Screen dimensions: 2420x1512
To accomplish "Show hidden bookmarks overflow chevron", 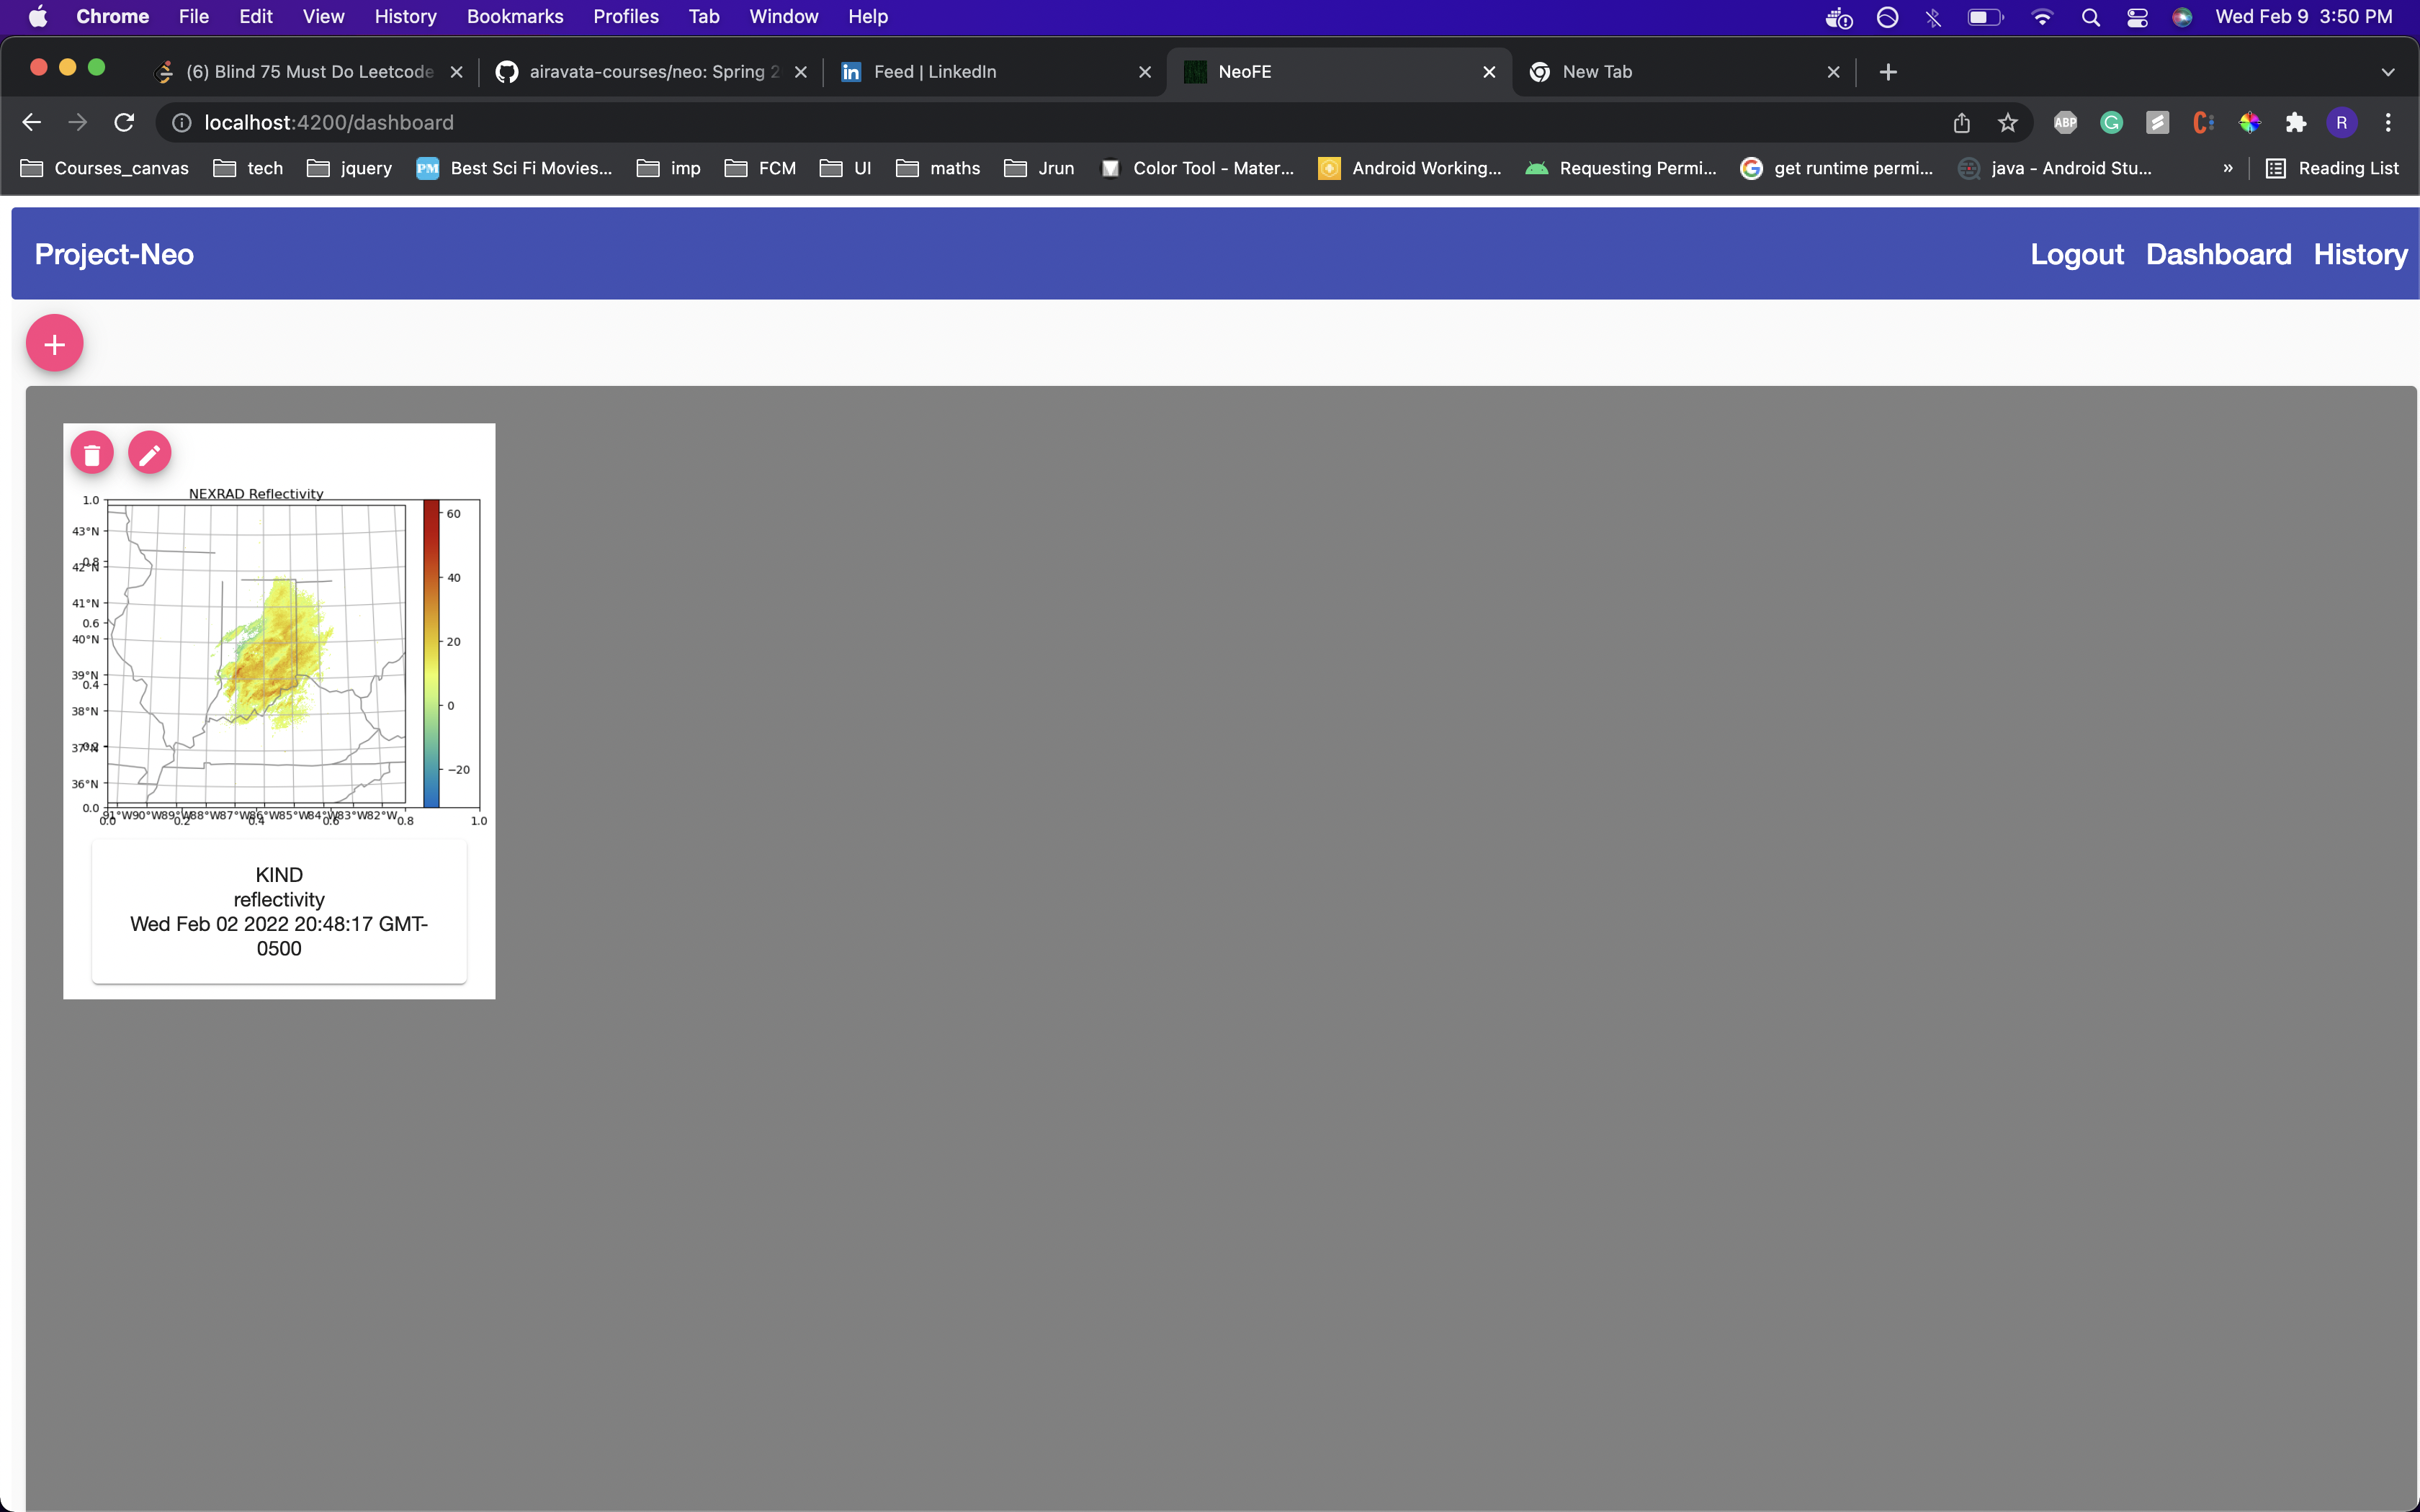I will pyautogui.click(x=2227, y=168).
